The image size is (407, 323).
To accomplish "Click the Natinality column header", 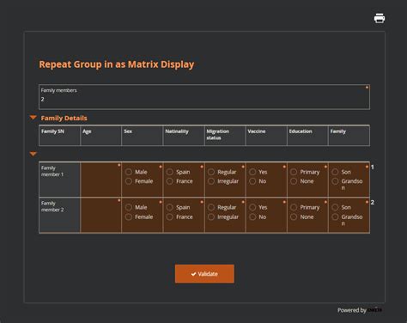I will click(184, 136).
